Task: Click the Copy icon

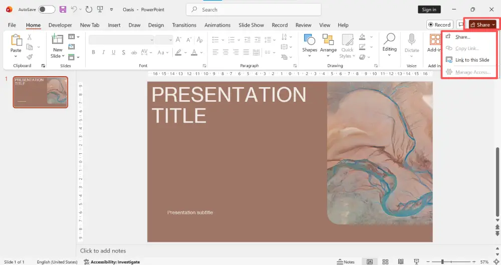Action: [x=30, y=47]
